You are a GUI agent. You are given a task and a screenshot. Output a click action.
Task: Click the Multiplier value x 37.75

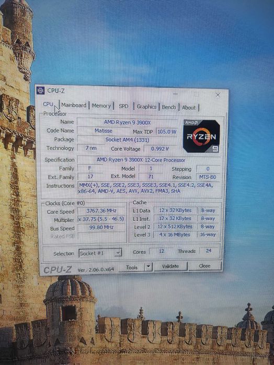click(x=101, y=219)
